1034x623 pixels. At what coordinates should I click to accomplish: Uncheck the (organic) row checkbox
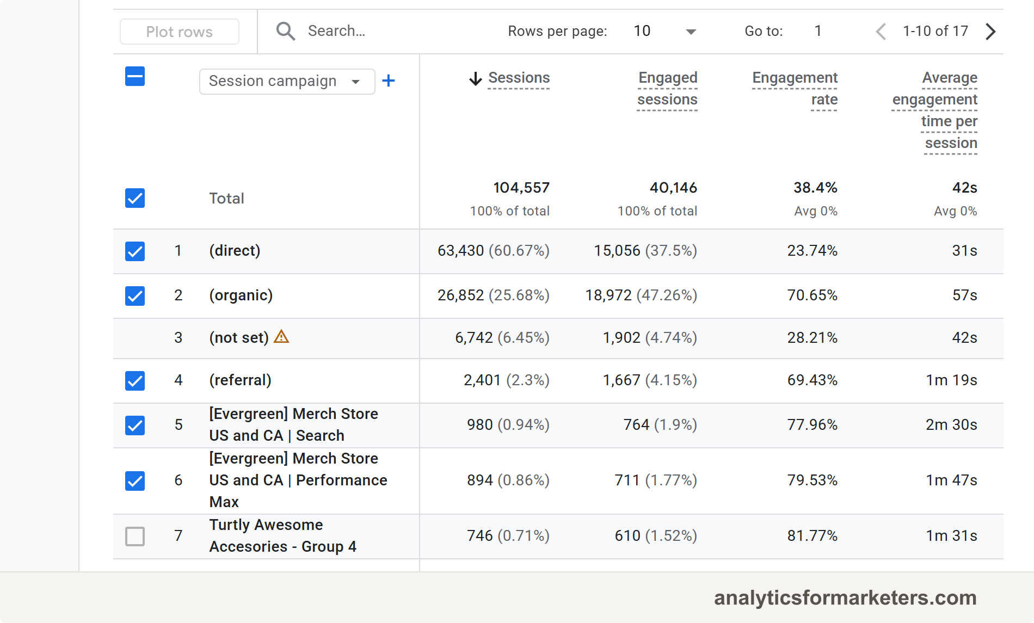coord(135,296)
